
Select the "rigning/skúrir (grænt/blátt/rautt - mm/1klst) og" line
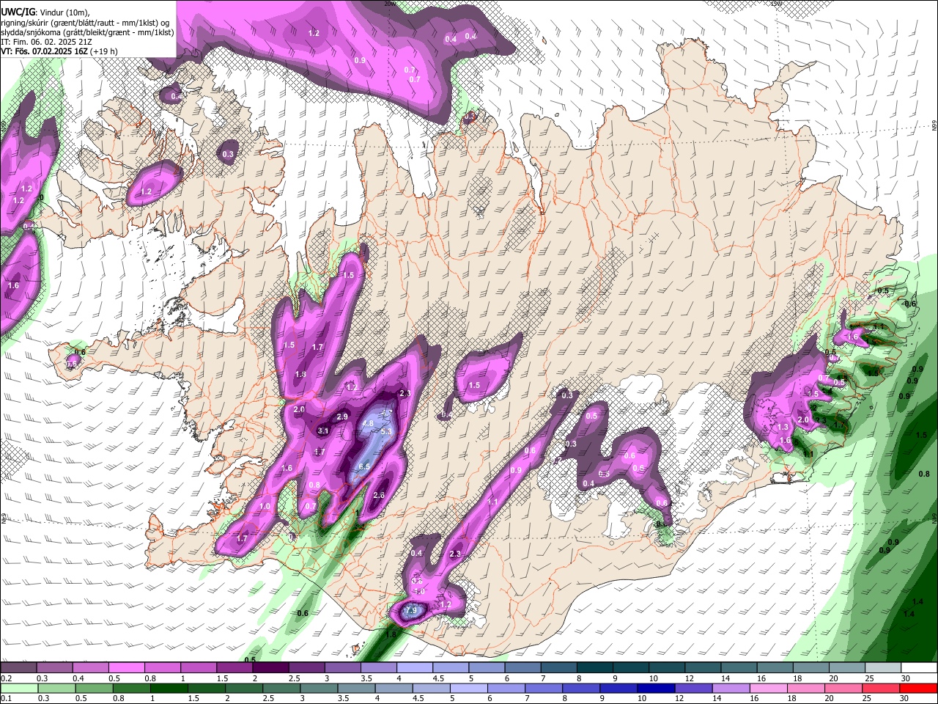[85, 22]
